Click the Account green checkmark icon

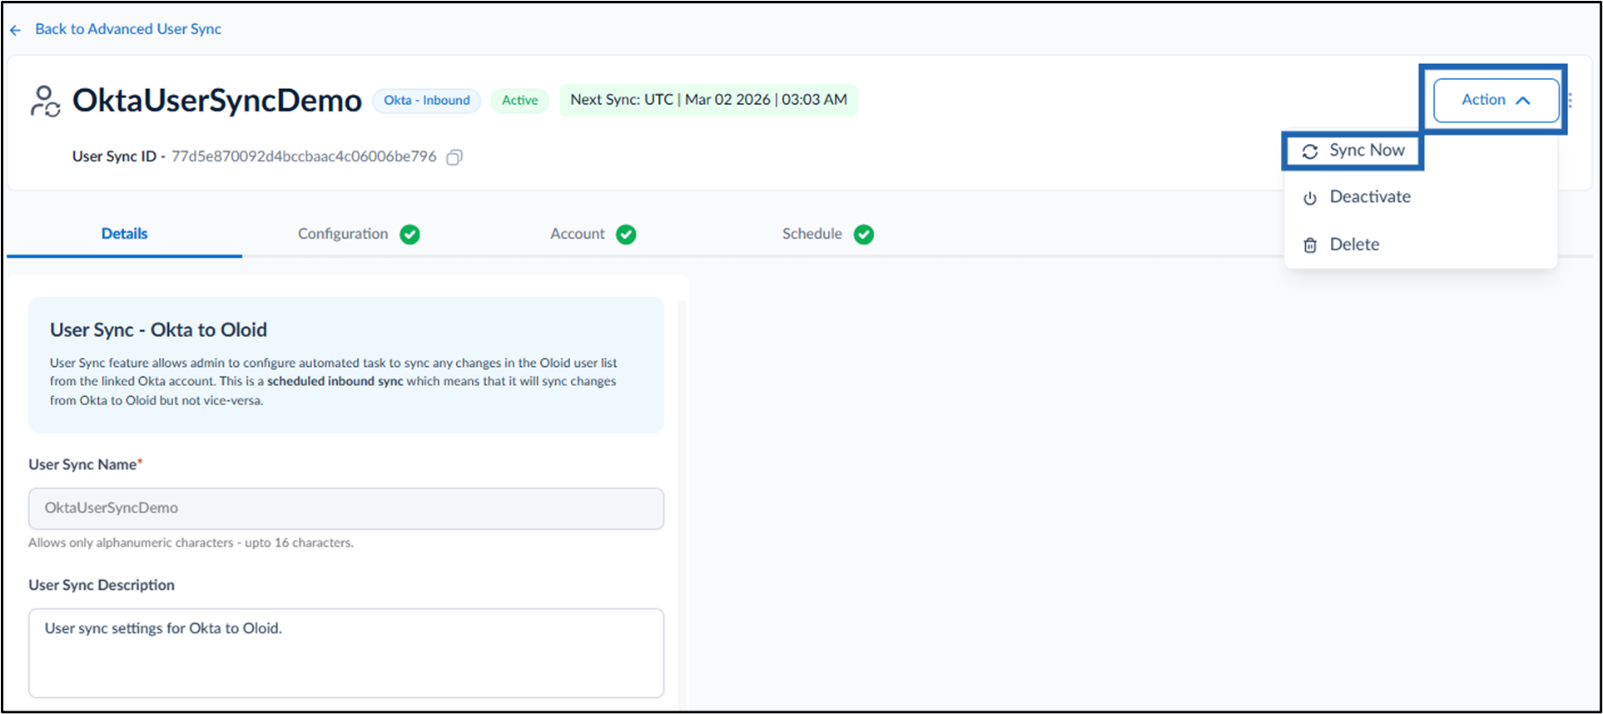click(626, 235)
